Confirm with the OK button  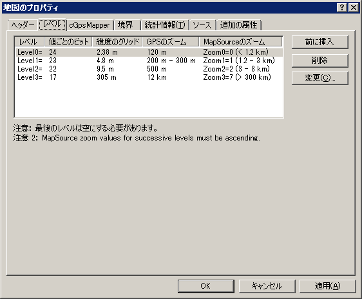[205, 286]
